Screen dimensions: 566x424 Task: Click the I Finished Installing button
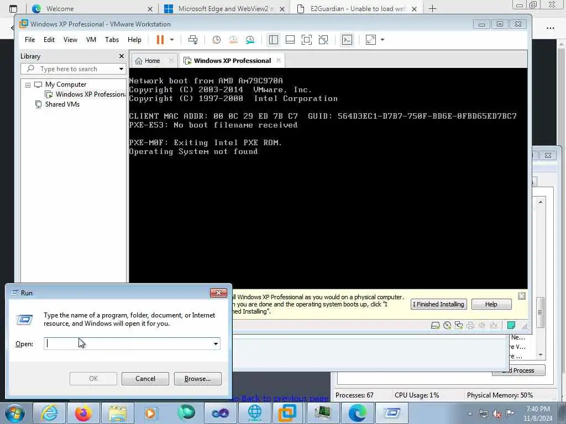[438, 304]
